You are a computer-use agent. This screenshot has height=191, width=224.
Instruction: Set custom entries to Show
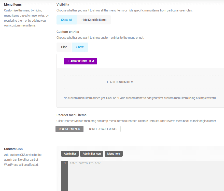click(80, 47)
